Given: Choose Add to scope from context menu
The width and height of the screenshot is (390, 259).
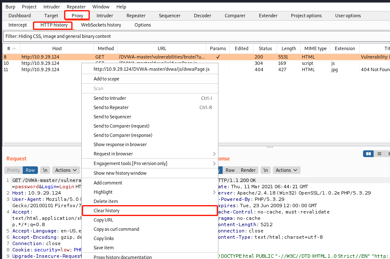Looking at the screenshot, I should point(150,79).
